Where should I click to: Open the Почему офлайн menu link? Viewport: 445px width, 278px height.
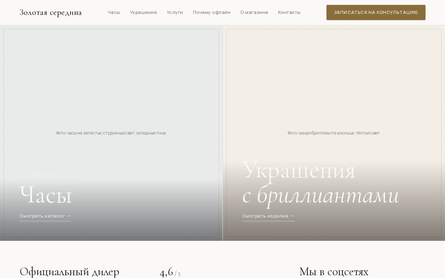[212, 13]
